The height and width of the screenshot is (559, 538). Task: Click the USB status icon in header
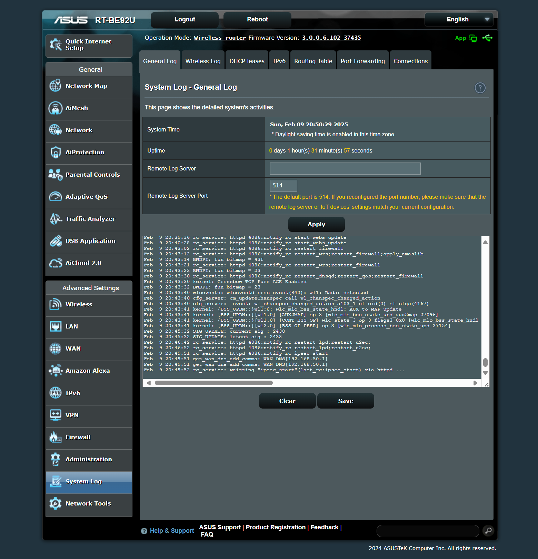(x=487, y=38)
